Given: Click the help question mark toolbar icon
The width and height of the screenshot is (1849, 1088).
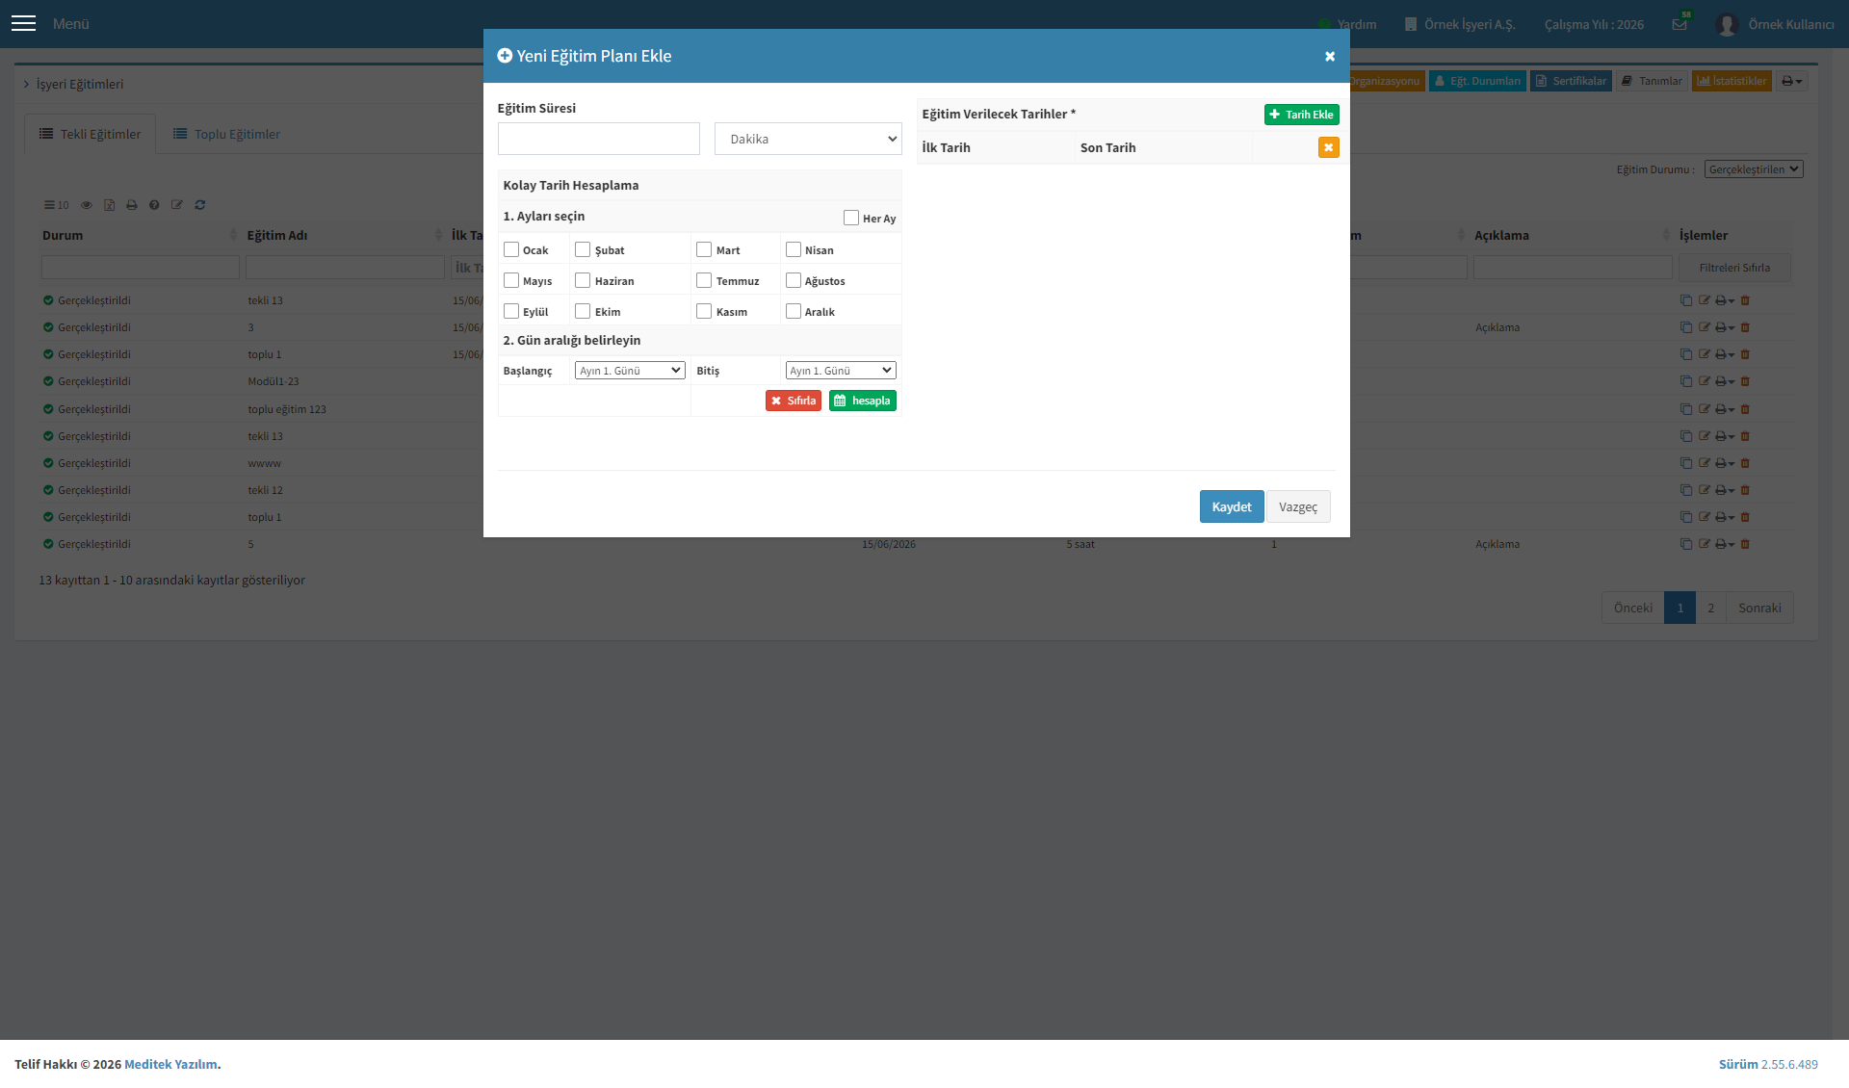Looking at the screenshot, I should point(154,205).
